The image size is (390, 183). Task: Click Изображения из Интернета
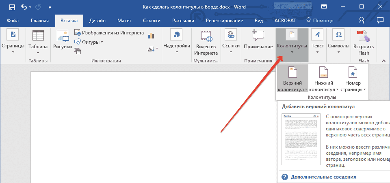(x=109, y=33)
